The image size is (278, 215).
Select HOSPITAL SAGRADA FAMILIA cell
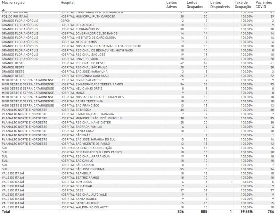point(81,127)
